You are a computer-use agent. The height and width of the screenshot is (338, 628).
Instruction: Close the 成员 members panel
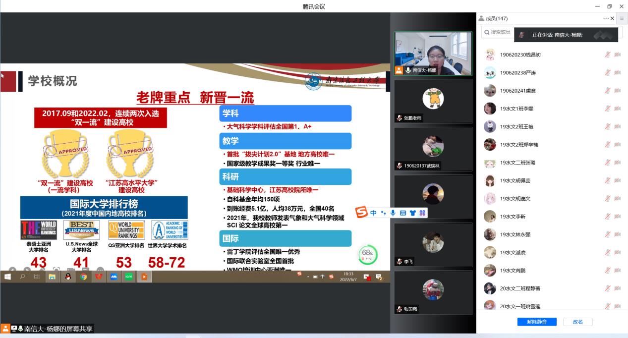point(612,18)
